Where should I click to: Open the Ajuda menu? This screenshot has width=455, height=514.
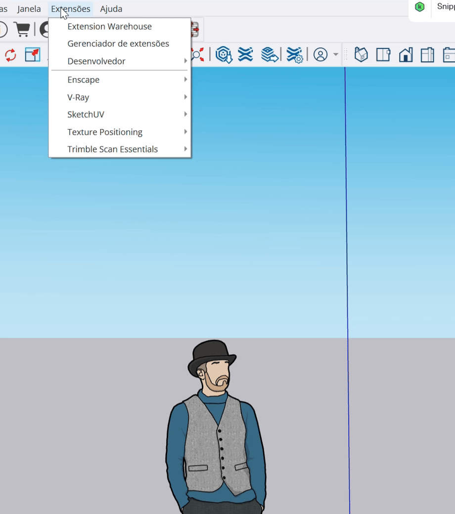111,9
